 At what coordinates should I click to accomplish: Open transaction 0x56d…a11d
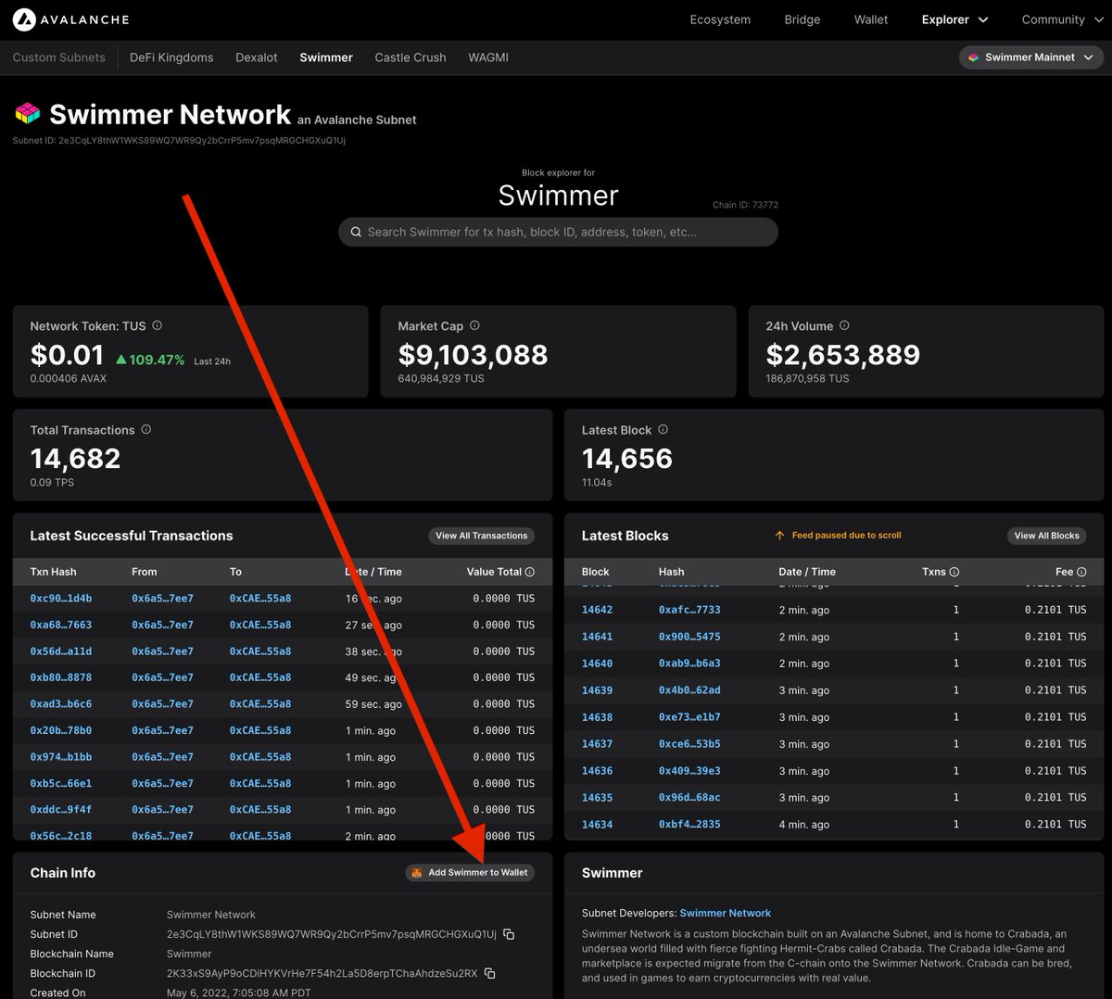click(x=61, y=651)
